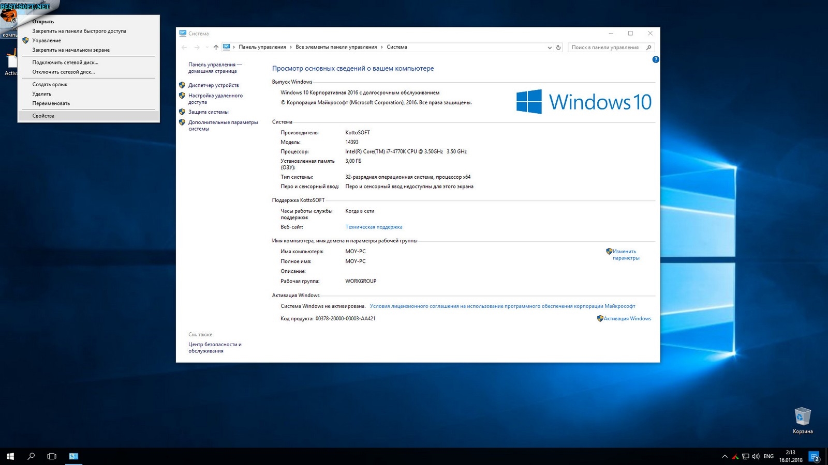Choose 'Переименовать' in context menu
This screenshot has width=828, height=465.
coord(88,103)
